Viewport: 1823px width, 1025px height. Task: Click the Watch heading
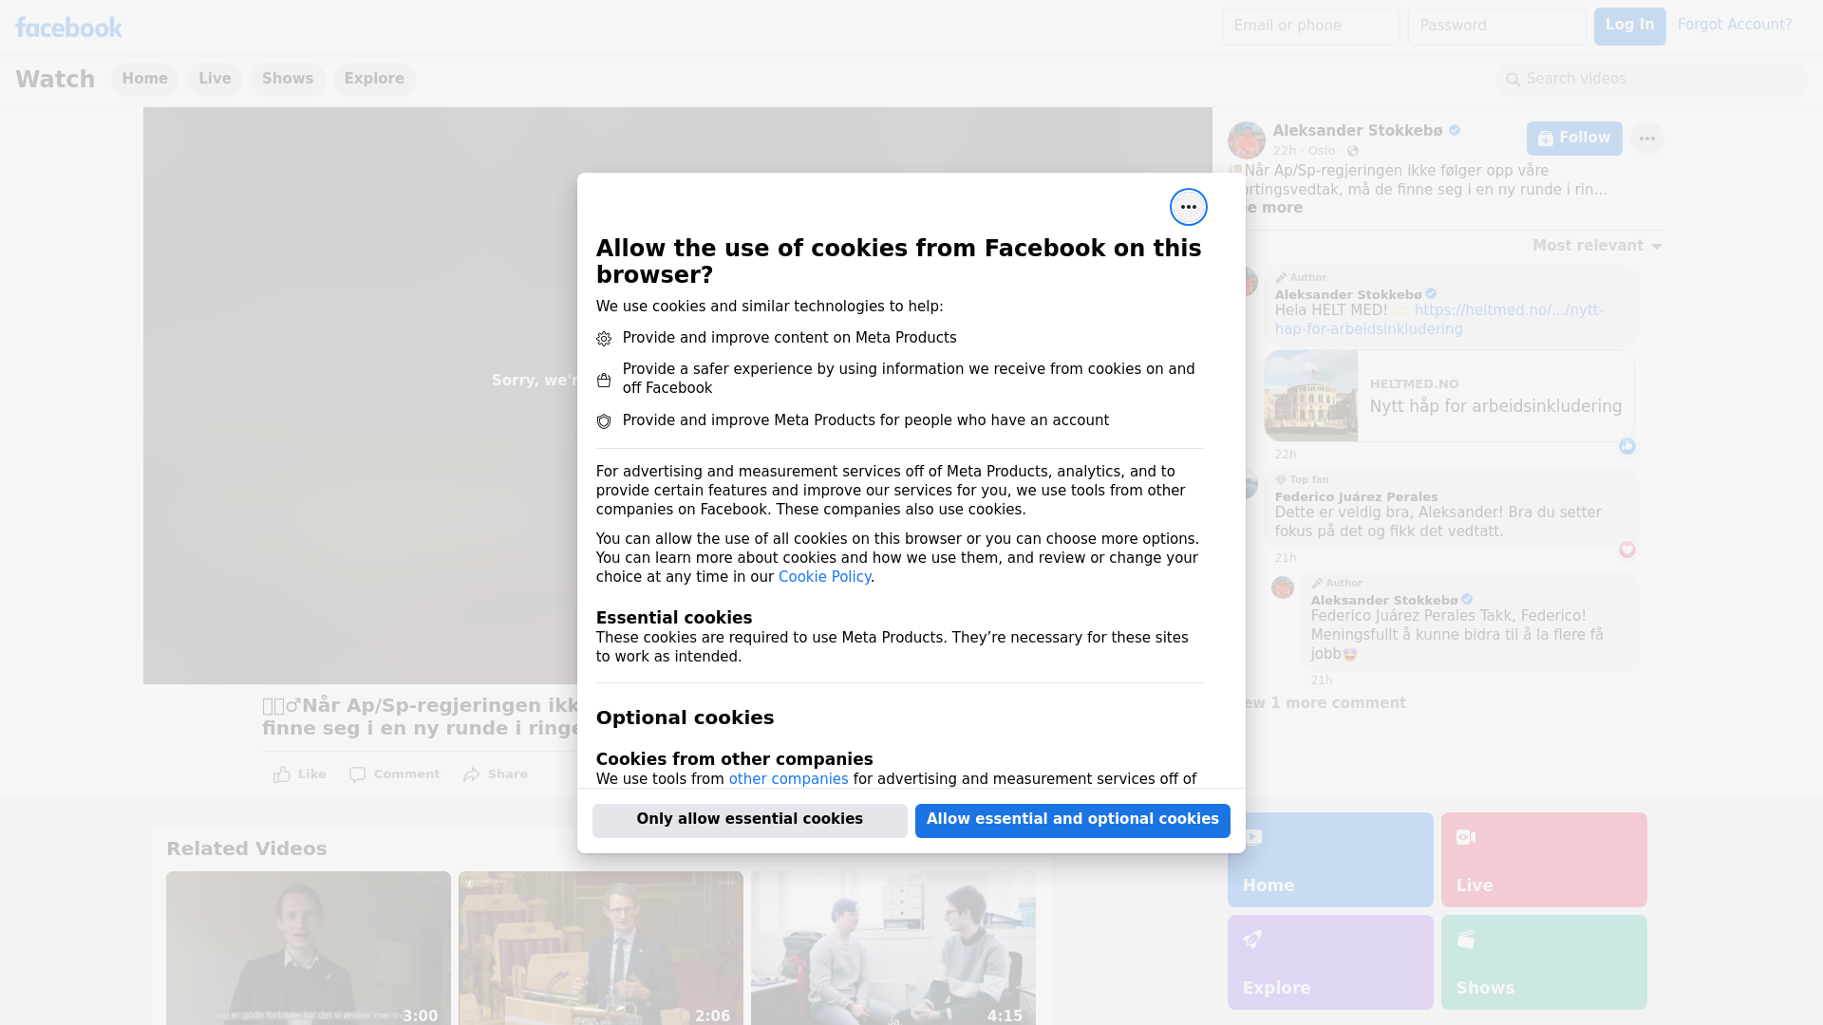click(x=55, y=79)
